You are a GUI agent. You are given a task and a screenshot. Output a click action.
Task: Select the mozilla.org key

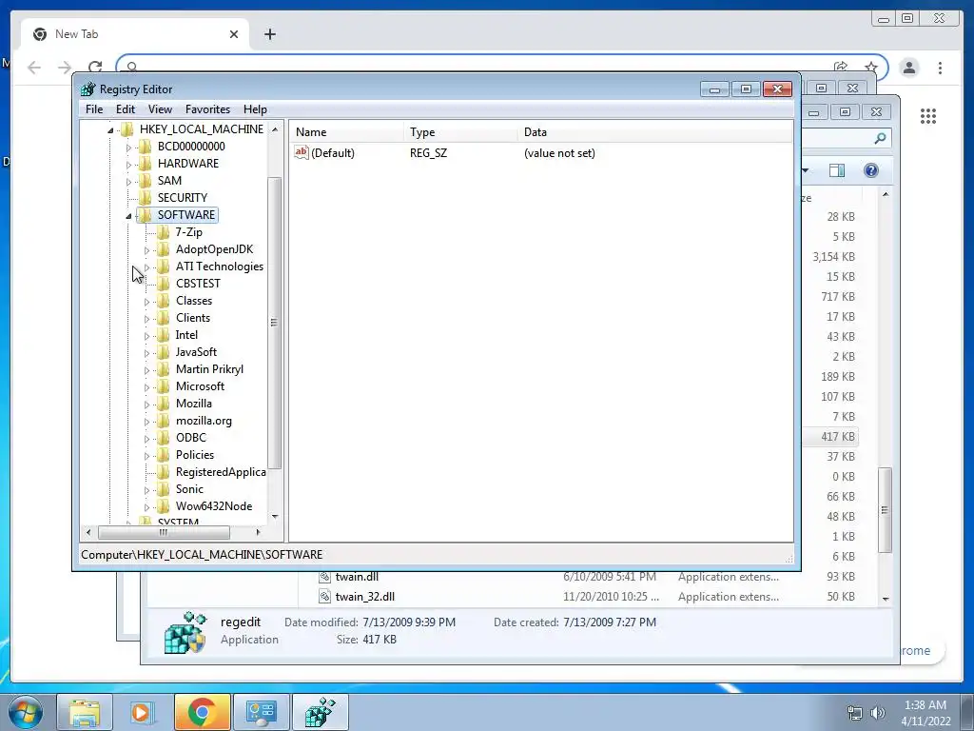click(x=204, y=421)
